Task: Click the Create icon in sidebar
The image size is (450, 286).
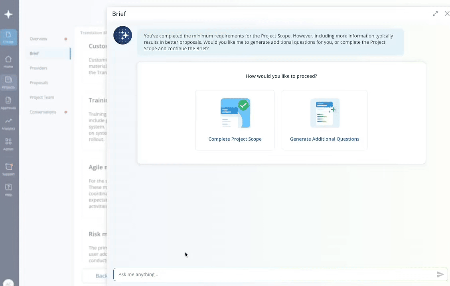Action: (x=8, y=37)
